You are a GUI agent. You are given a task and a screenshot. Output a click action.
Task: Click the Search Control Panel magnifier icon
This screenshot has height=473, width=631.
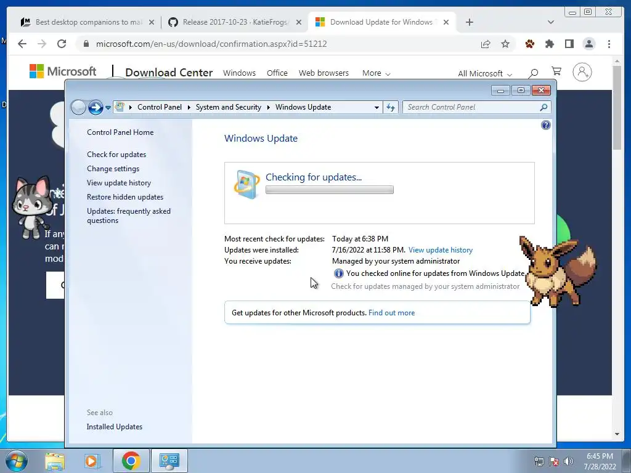coord(543,107)
